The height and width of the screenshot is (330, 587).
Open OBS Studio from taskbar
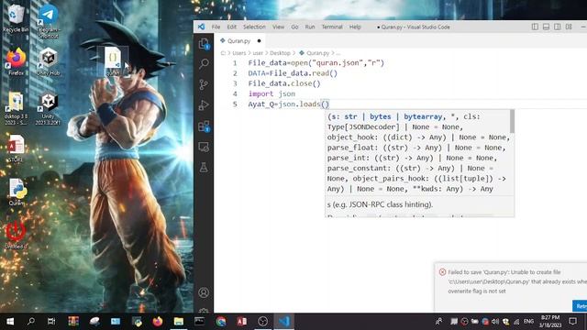pyautogui.click(x=263, y=322)
